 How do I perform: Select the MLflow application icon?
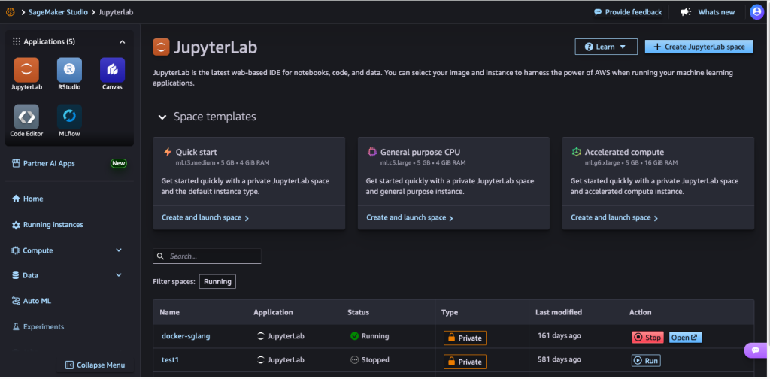[69, 117]
